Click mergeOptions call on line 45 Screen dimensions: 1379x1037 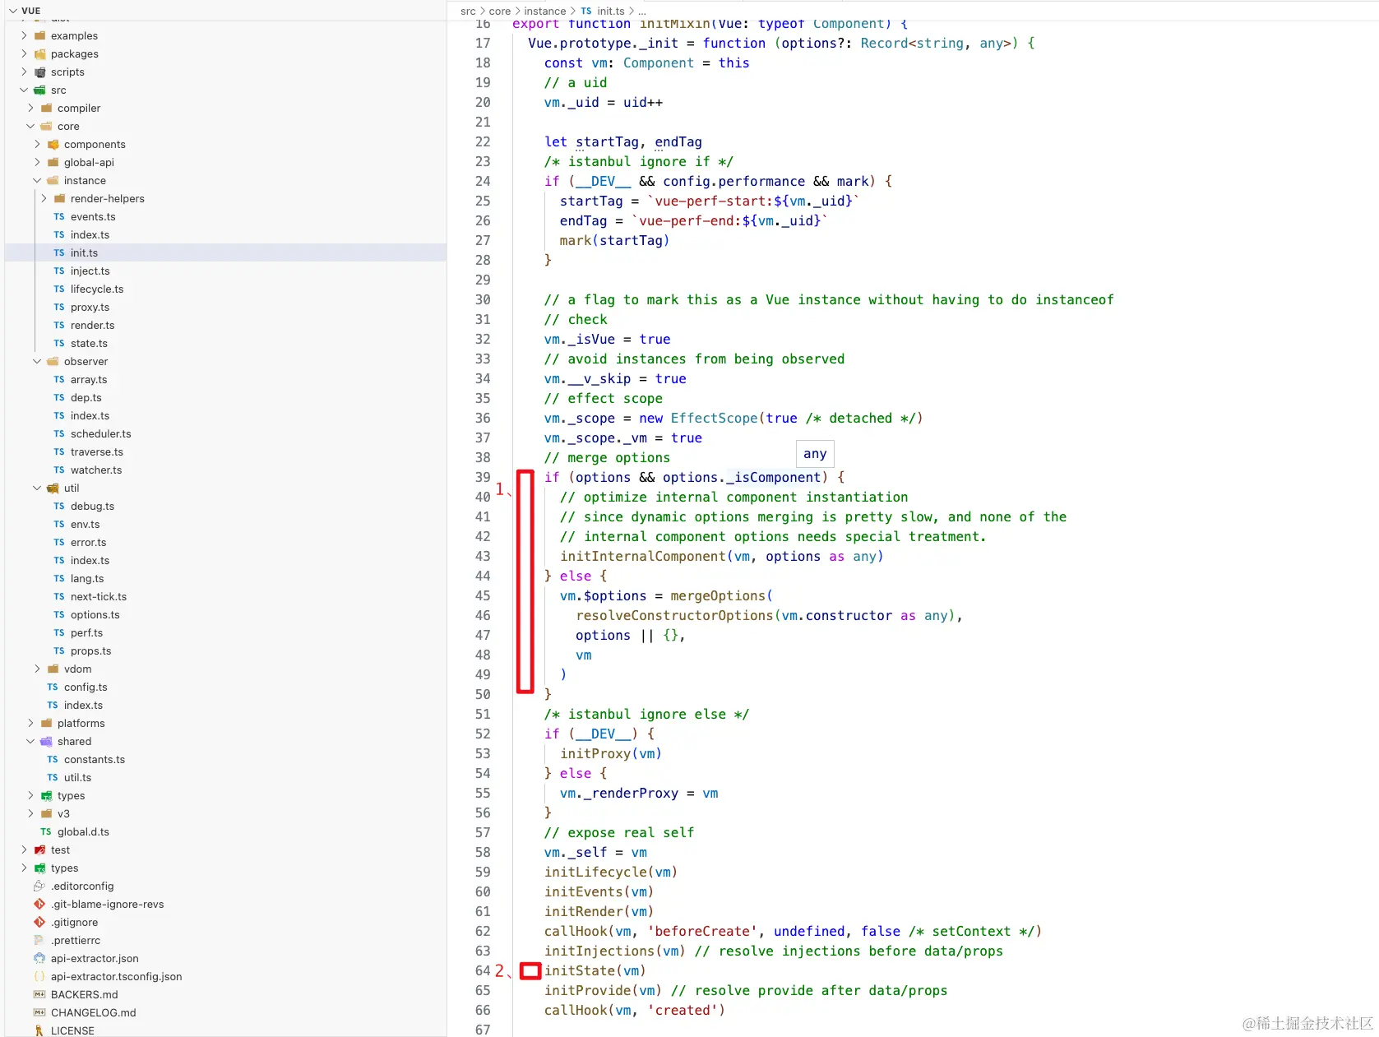pyautogui.click(x=718, y=595)
